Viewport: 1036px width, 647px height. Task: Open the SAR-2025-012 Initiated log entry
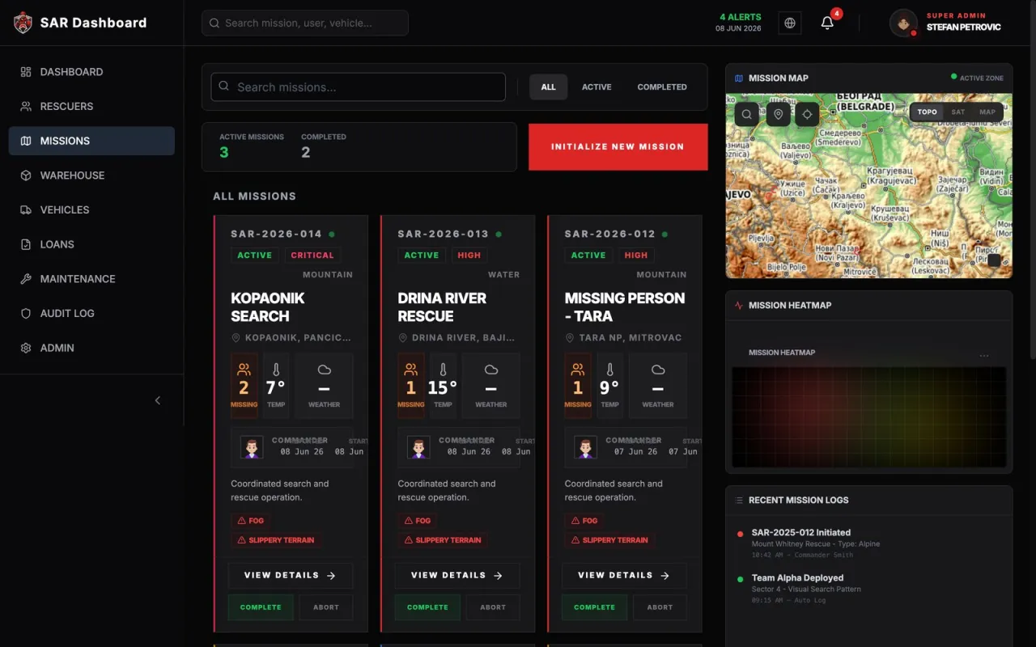(868, 543)
